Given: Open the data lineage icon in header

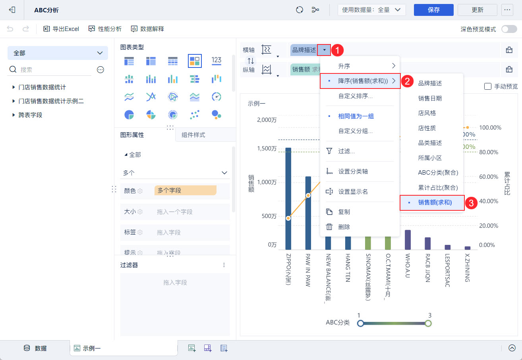Looking at the screenshot, I should tap(315, 10).
